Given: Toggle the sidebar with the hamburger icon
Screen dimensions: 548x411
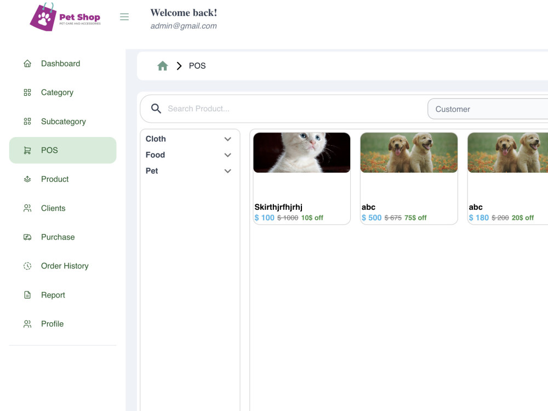Looking at the screenshot, I should click(124, 17).
